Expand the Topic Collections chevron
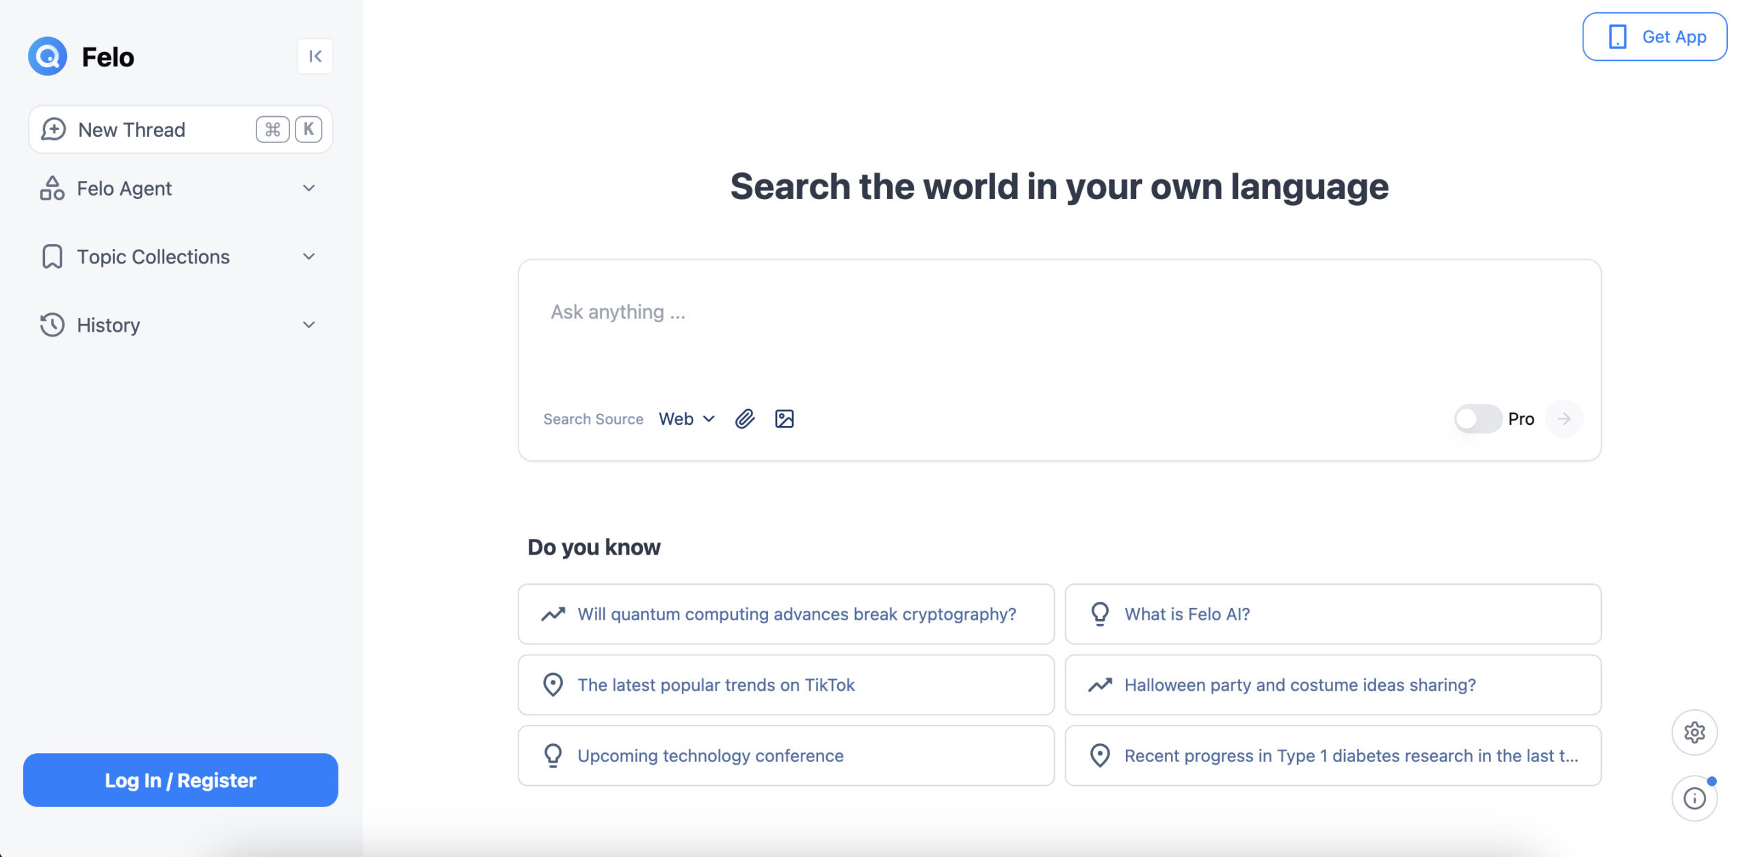The width and height of the screenshot is (1751, 857). point(308,256)
